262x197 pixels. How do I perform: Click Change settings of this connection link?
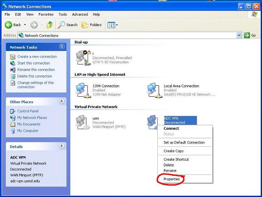click(x=36, y=85)
